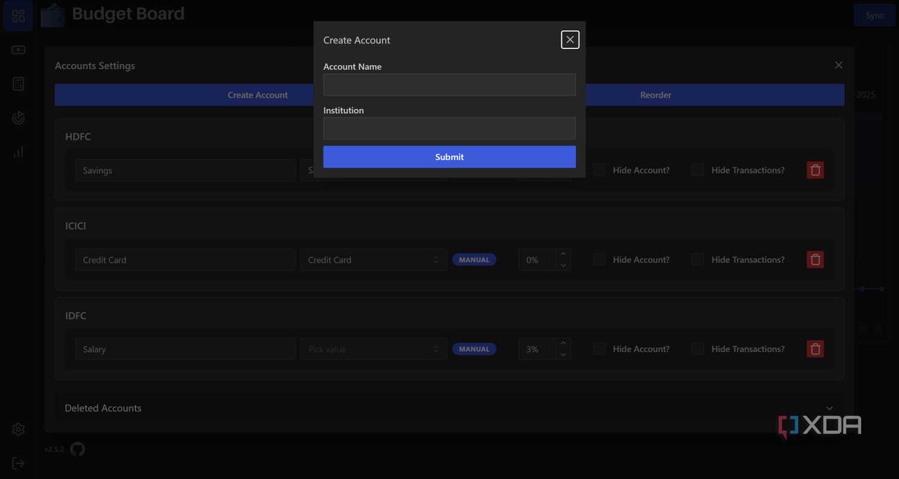
Task: Focus the Institution field
Action: coord(450,128)
